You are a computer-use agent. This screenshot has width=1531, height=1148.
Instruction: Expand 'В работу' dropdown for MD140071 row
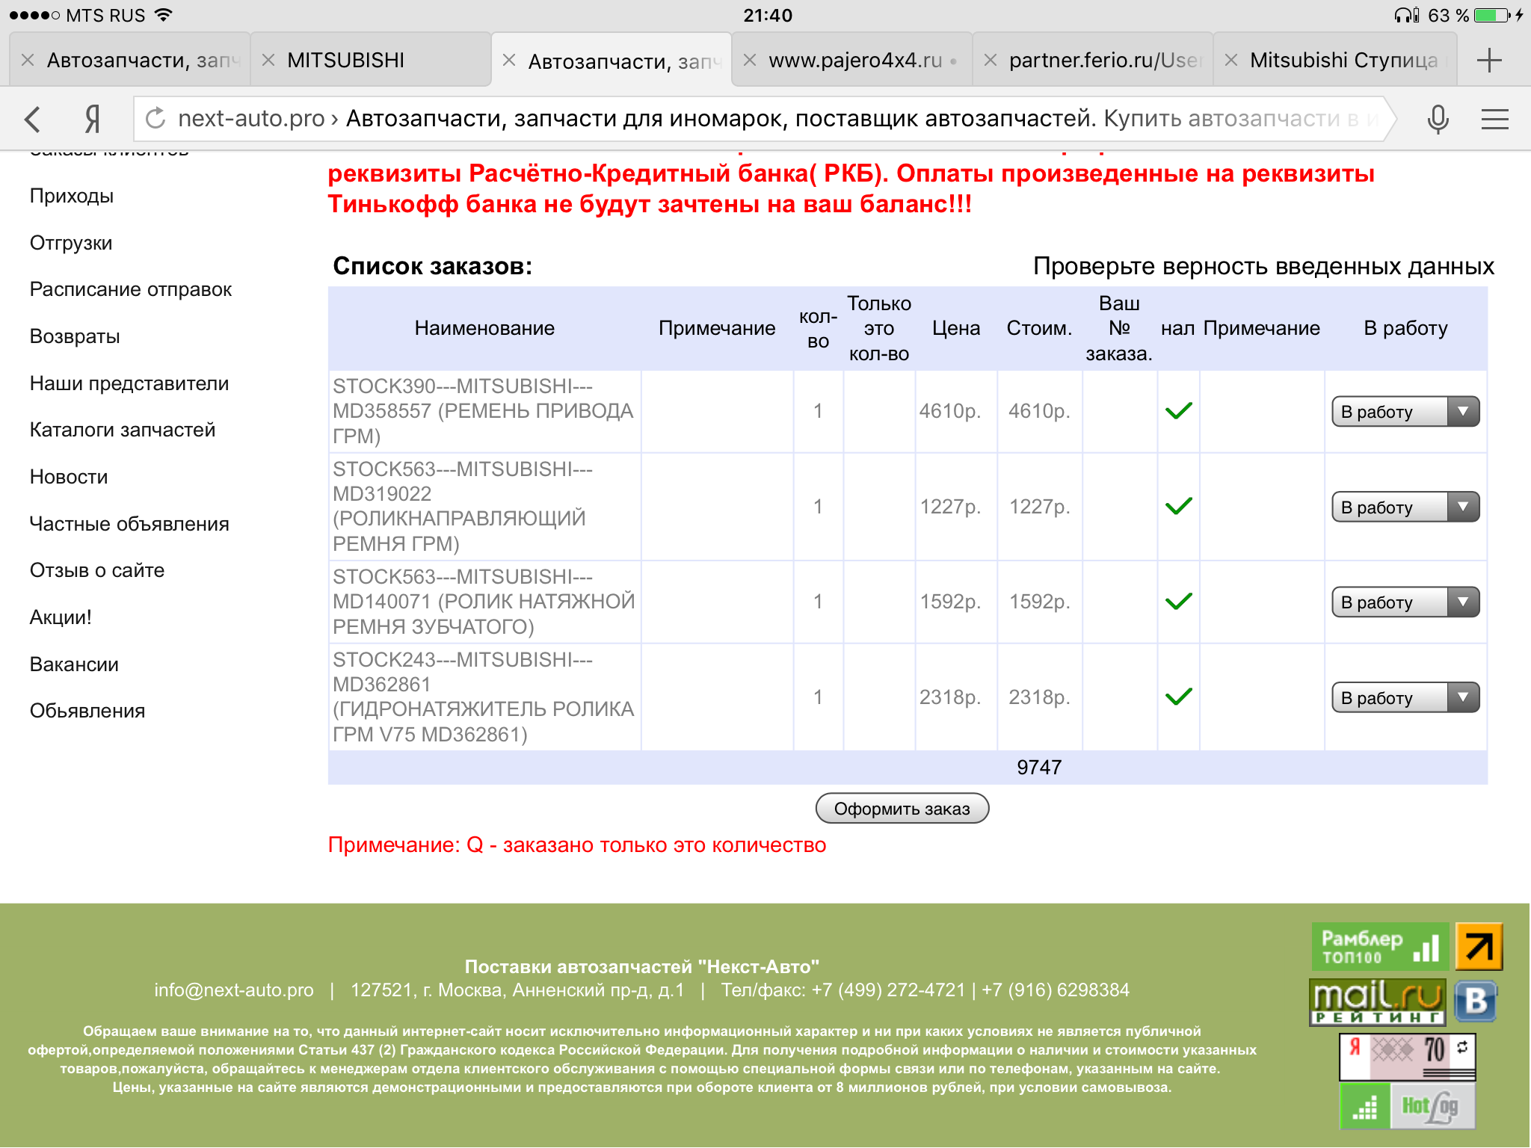[1405, 602]
